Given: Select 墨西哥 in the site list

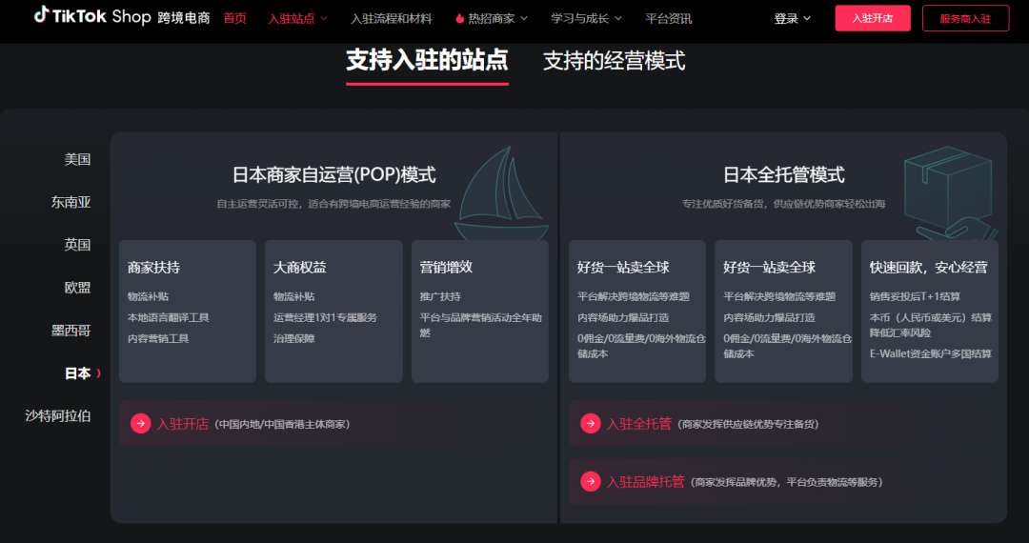Looking at the screenshot, I should click(x=71, y=331).
